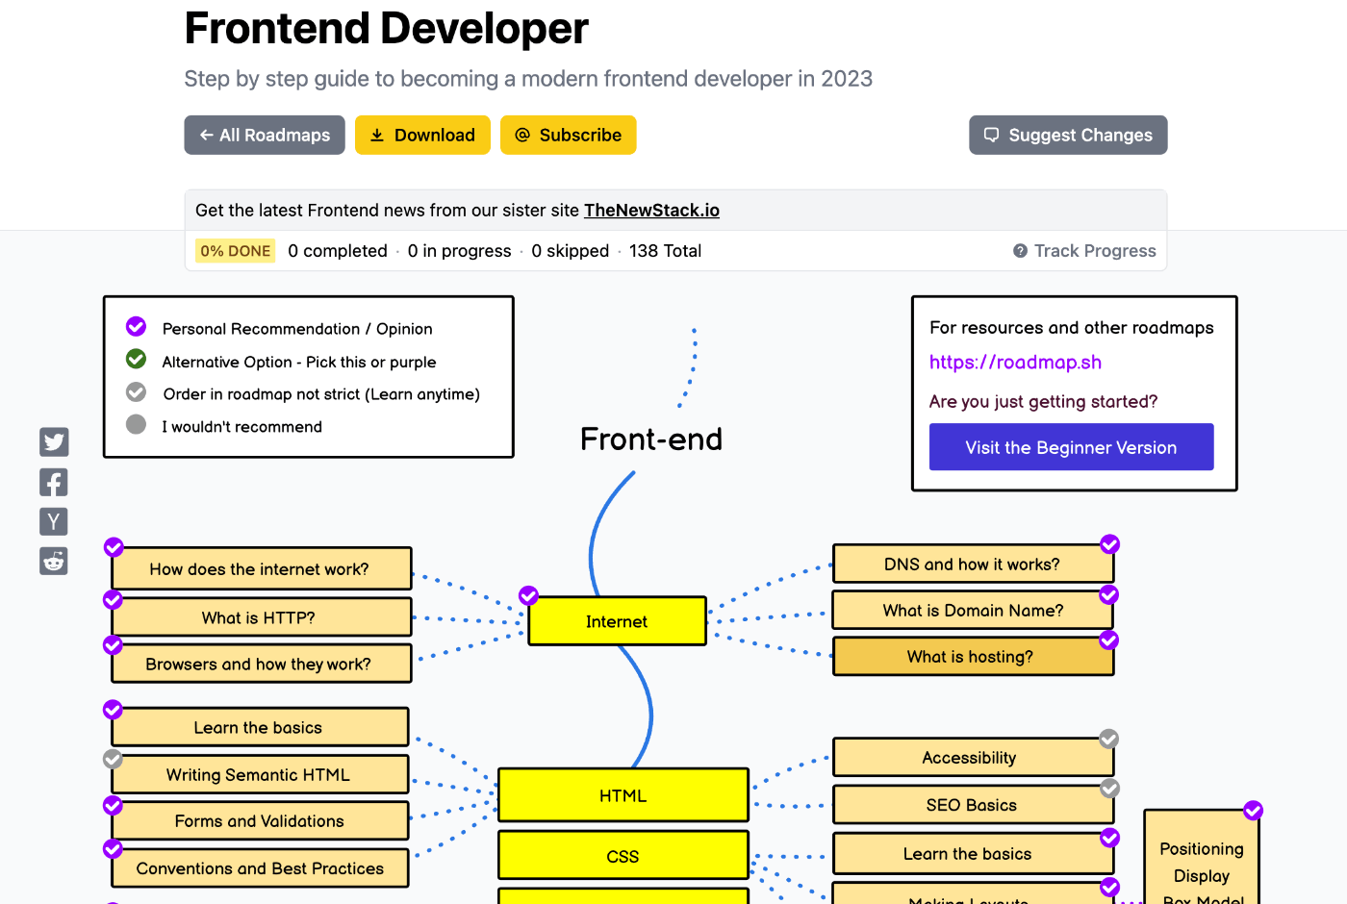
Task: Click Track Progress link
Action: coord(1084,251)
